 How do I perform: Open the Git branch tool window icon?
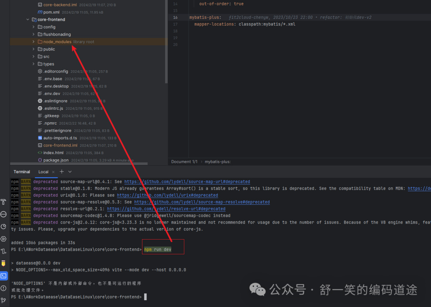(x=4, y=300)
